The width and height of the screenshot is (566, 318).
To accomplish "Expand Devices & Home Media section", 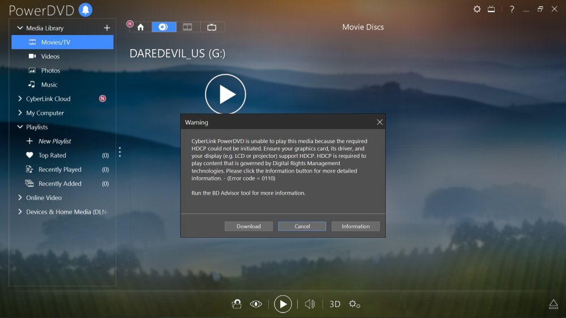I will coord(20,212).
